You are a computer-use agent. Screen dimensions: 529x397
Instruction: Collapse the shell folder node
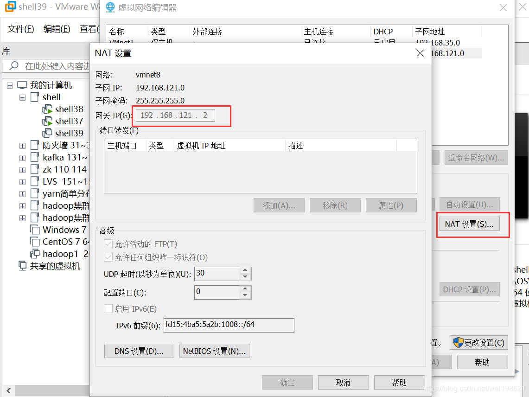tap(22, 97)
